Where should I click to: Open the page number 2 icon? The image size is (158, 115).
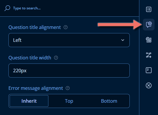[x=149, y=70]
